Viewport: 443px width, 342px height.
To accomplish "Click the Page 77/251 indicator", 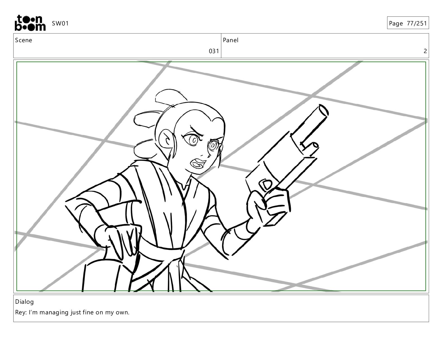I will coord(408,23).
